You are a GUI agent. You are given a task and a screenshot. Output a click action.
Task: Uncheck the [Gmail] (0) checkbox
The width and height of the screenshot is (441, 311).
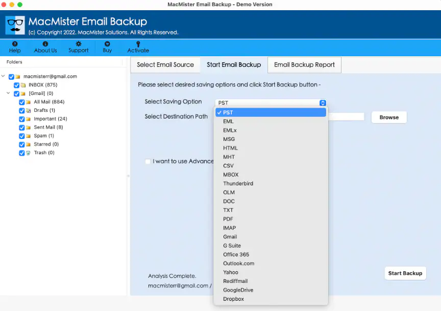point(17,93)
